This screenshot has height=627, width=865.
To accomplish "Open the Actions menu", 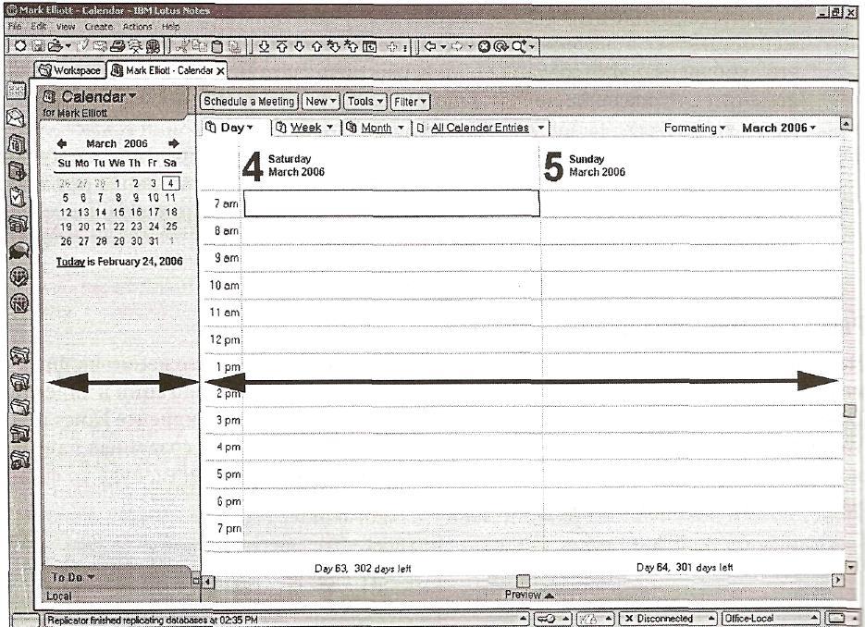I will (x=137, y=26).
